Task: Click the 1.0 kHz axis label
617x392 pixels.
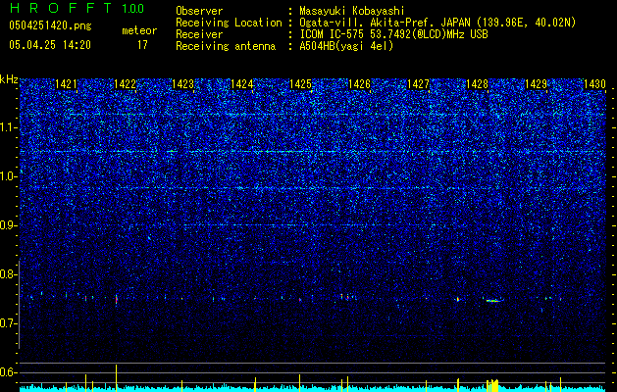Action: click(8, 176)
